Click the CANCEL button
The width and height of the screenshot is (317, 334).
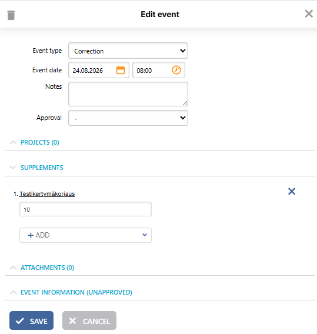[89, 320]
